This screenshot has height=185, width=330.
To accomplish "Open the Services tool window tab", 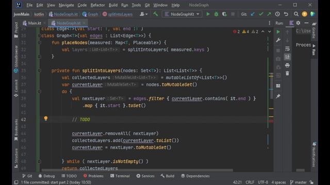I will (145, 176).
